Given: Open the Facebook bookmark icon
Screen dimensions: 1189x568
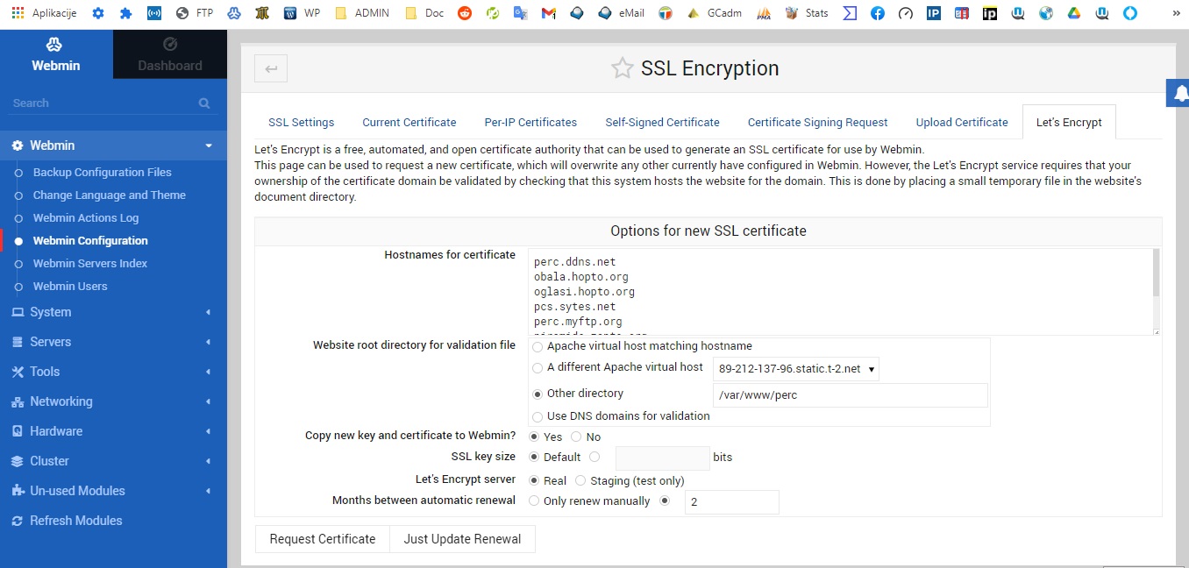Looking at the screenshot, I should click(878, 13).
